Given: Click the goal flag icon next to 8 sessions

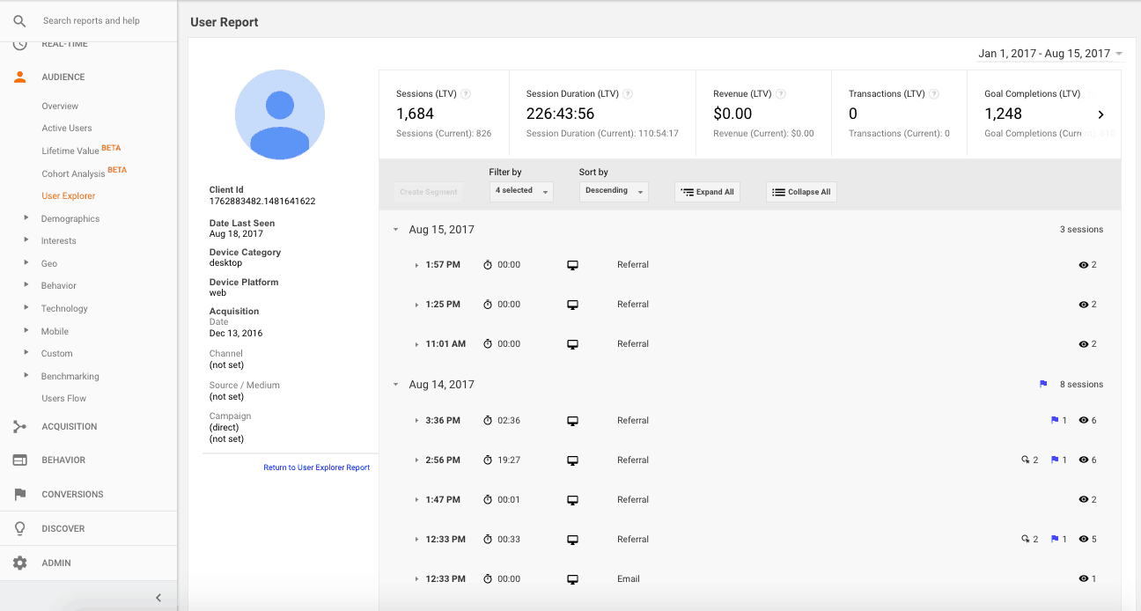Looking at the screenshot, I should 1043,384.
